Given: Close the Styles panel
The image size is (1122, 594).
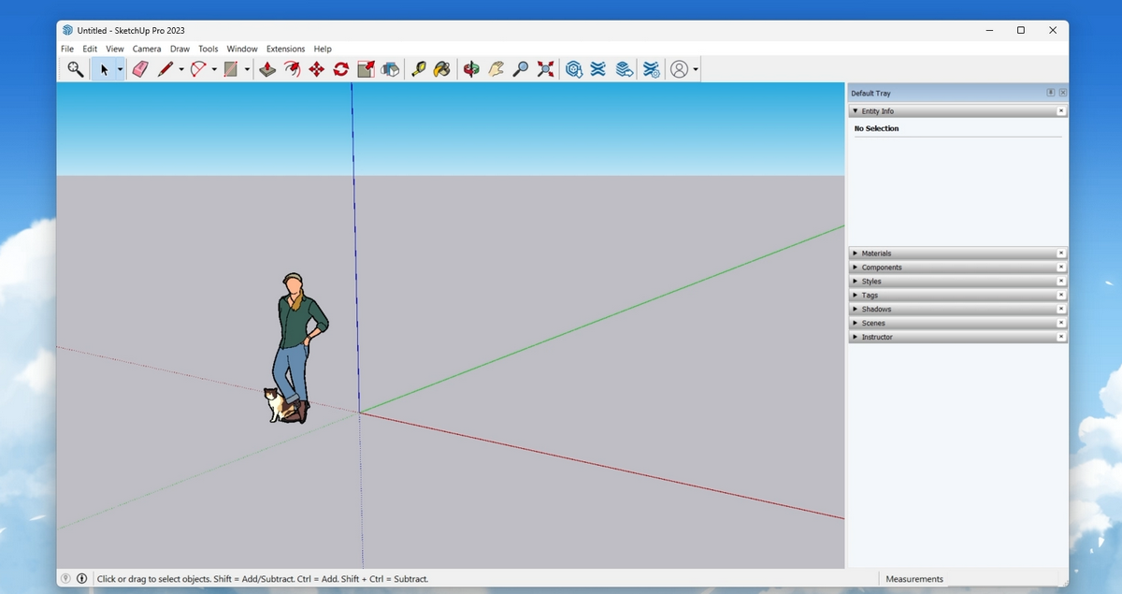Looking at the screenshot, I should (1061, 281).
